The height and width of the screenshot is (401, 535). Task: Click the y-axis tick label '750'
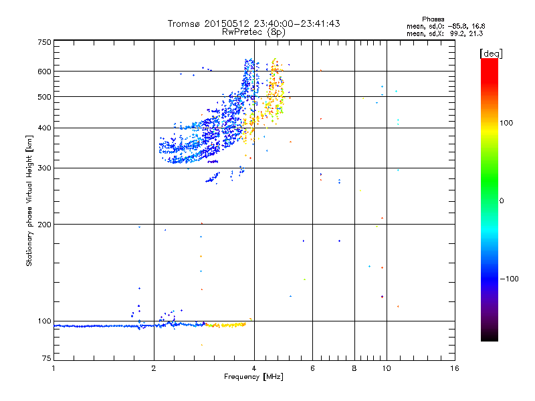44,42
